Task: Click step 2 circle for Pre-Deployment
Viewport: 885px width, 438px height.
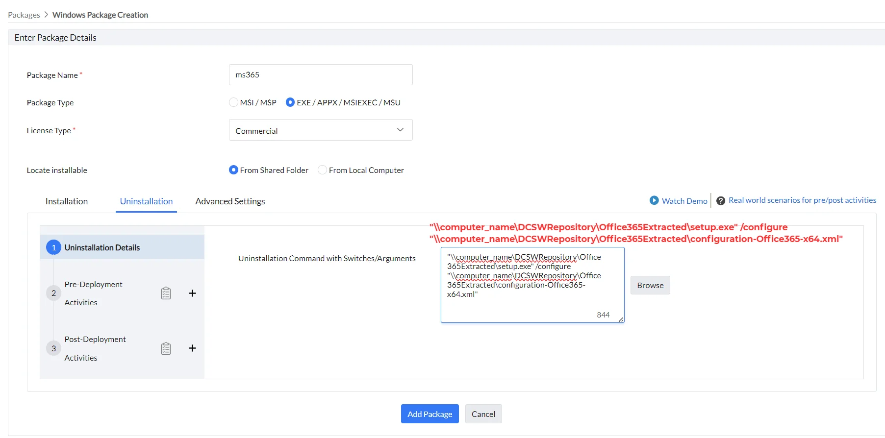Action: [x=53, y=293]
